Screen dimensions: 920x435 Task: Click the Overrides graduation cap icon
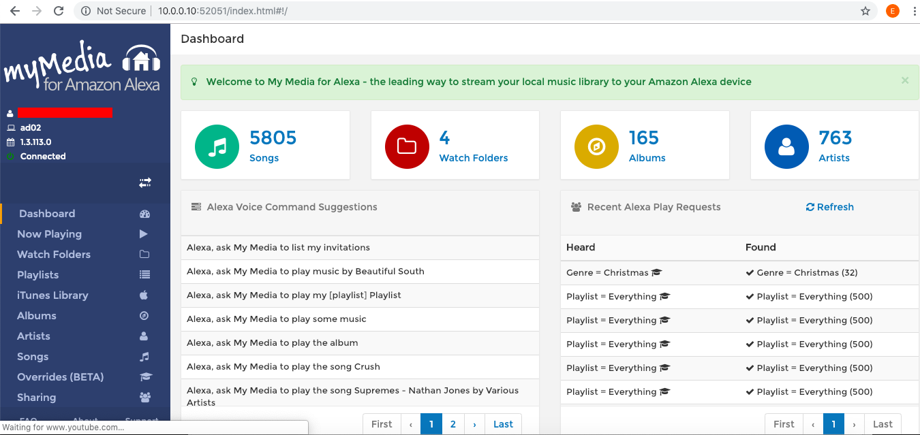145,377
